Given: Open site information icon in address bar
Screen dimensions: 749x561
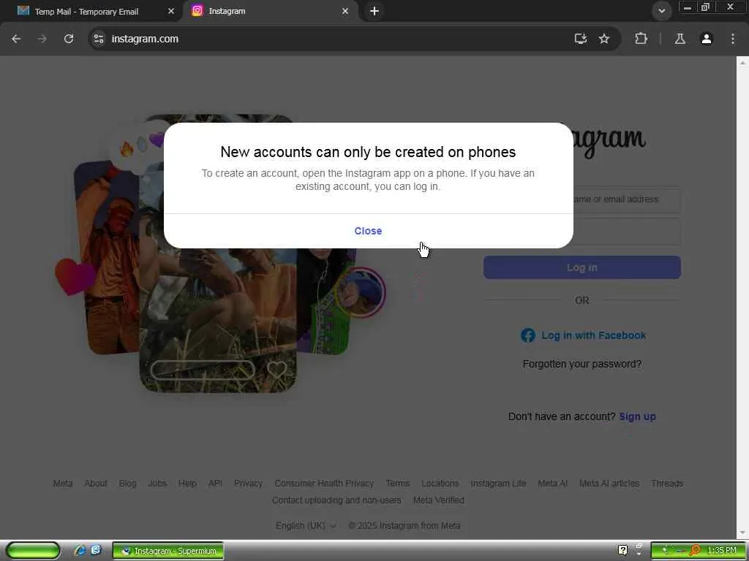Looking at the screenshot, I should (99, 39).
